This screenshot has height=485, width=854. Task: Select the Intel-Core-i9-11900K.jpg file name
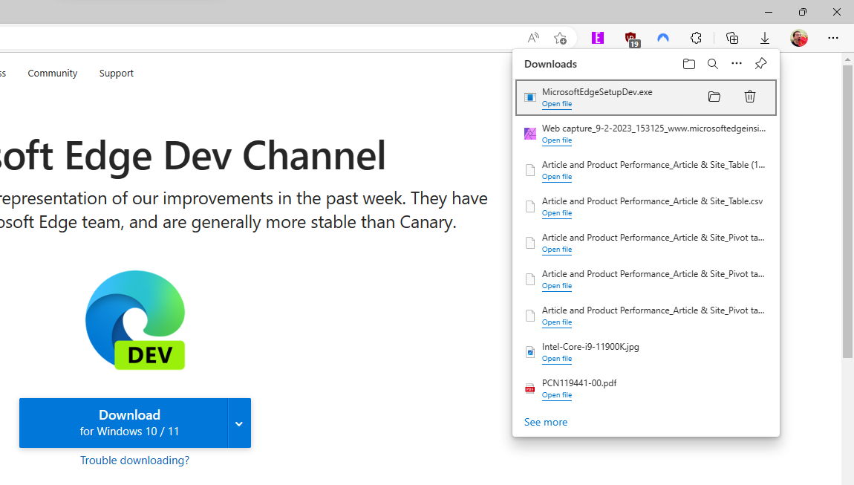point(590,347)
